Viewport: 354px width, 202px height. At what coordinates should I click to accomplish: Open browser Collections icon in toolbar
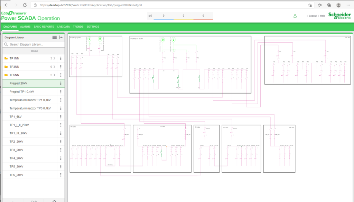click(x=329, y=5)
